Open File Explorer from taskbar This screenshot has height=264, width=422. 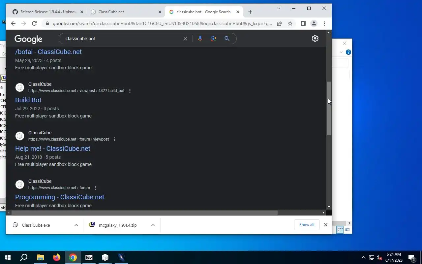click(40, 257)
